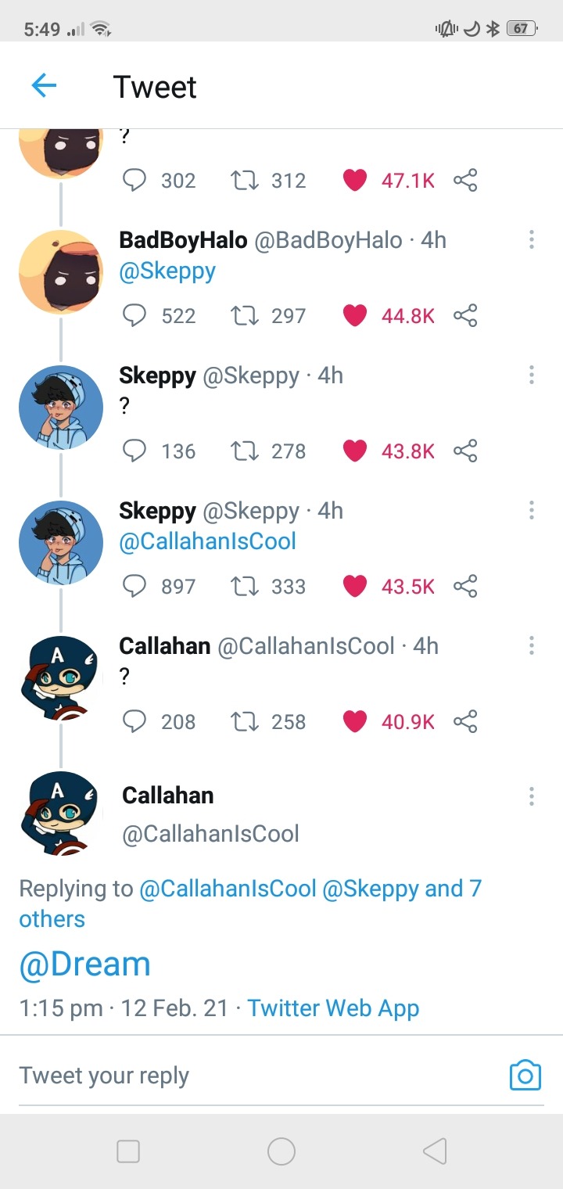Unlike Callahan's tweet with 40.9K likes
The height and width of the screenshot is (1189, 563).
(355, 721)
